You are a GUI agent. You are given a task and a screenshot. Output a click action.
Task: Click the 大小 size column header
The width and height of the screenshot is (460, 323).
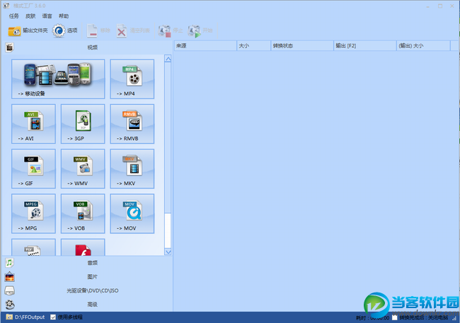point(253,46)
